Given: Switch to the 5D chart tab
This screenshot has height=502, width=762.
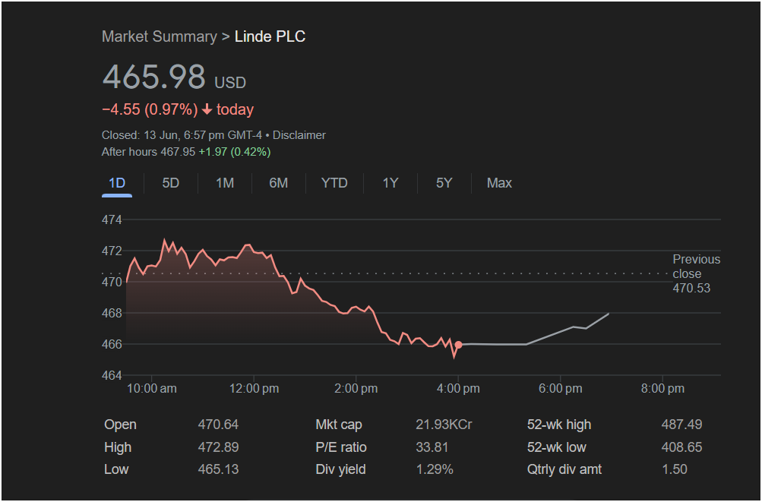Looking at the screenshot, I should [x=171, y=183].
